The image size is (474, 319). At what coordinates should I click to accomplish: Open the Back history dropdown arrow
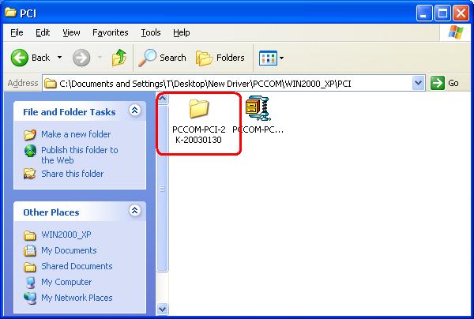pos(59,58)
